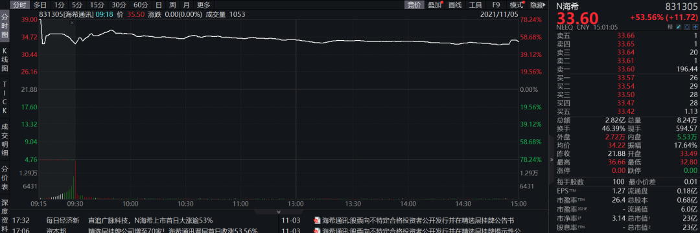Viewport: 700px width, 233px height.
Task: Toggle the 隐藏 hide panel button
Action: pyautogui.click(x=537, y=5)
